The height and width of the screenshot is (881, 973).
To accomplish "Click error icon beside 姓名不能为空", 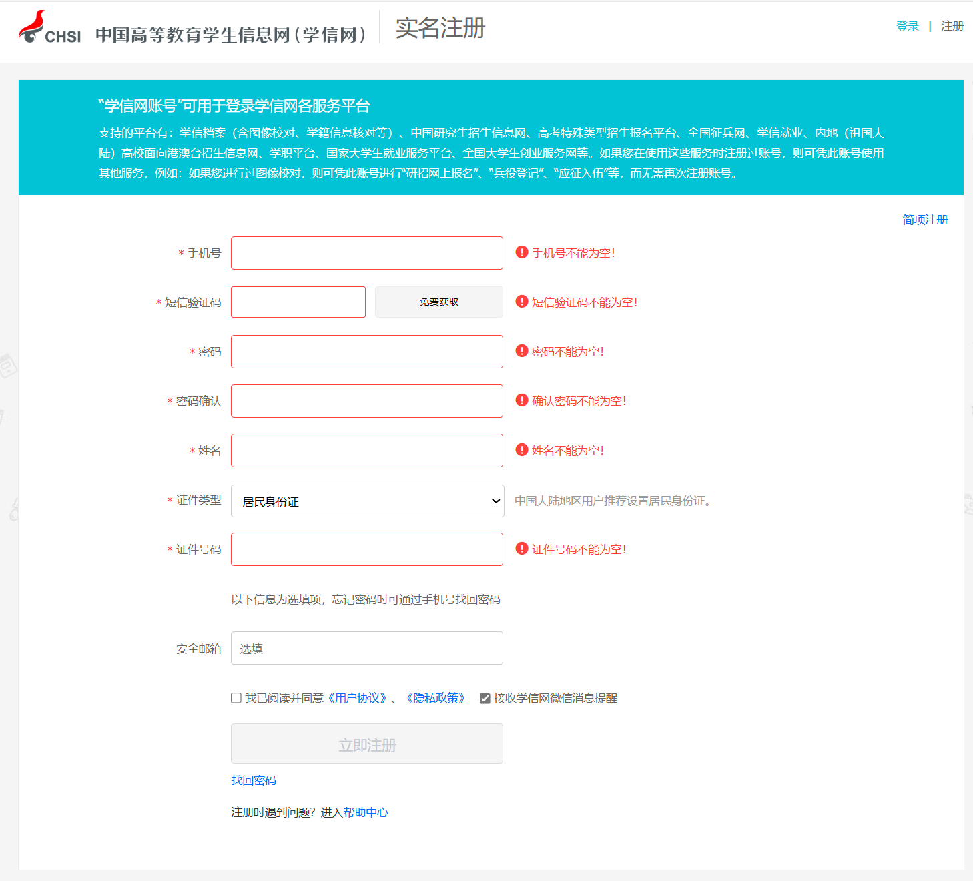I will tap(522, 450).
